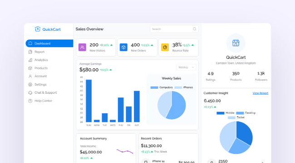The image size is (295, 163).
Task: Click the Products box icon
Action: [30, 68]
